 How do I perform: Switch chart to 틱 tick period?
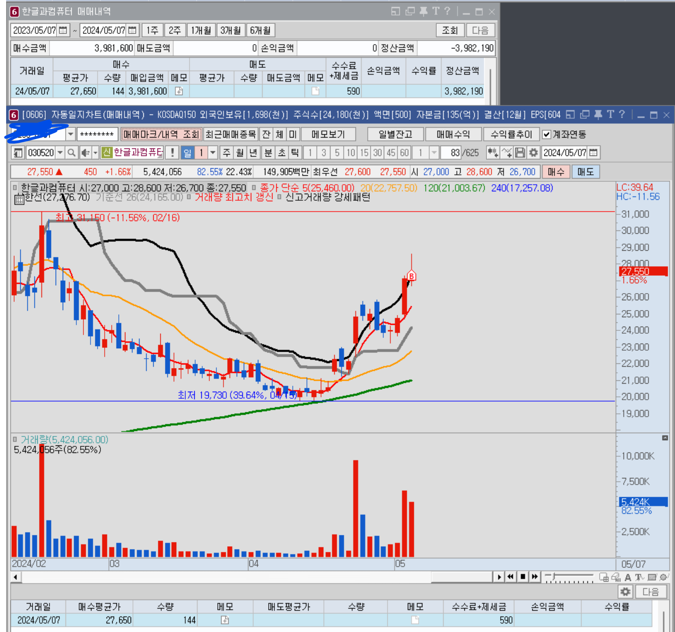pos(295,153)
